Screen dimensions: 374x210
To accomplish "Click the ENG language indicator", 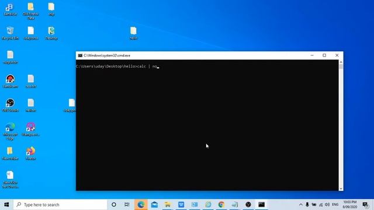I will [x=335, y=205].
